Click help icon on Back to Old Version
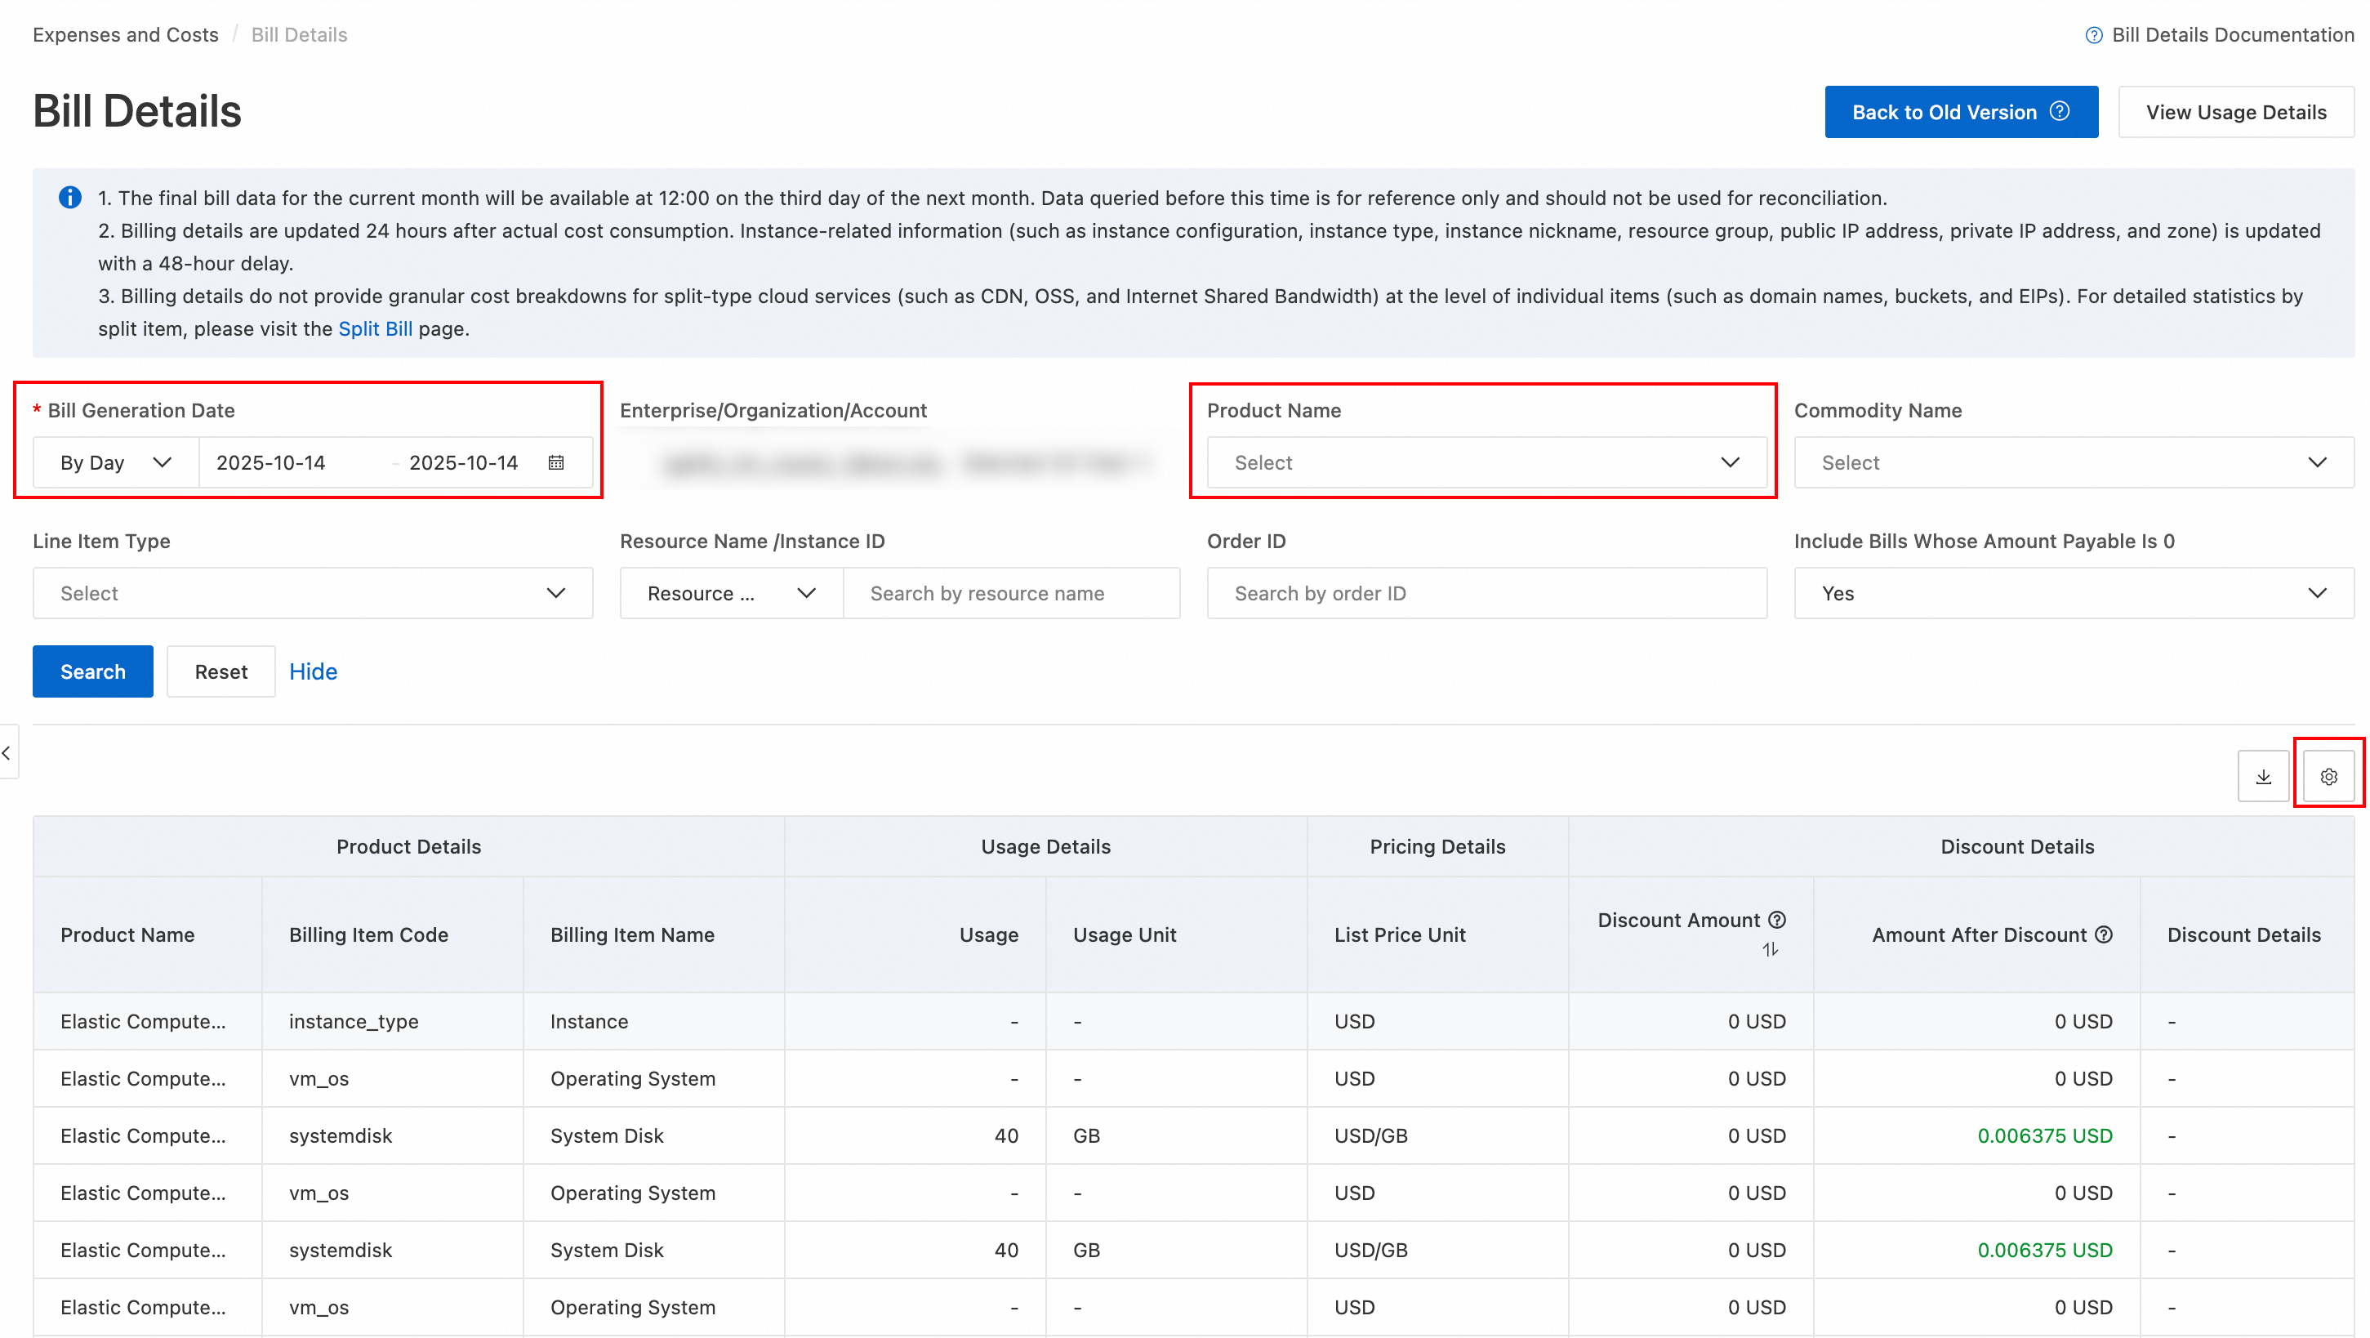This screenshot has height=1338, width=2370. [x=2060, y=111]
